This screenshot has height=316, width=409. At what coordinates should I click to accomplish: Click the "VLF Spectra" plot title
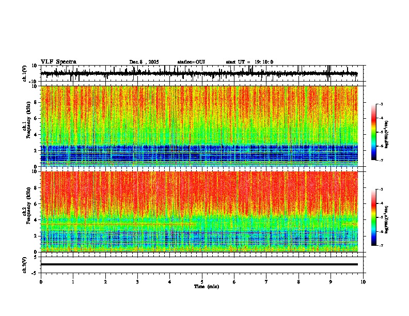tap(58, 62)
